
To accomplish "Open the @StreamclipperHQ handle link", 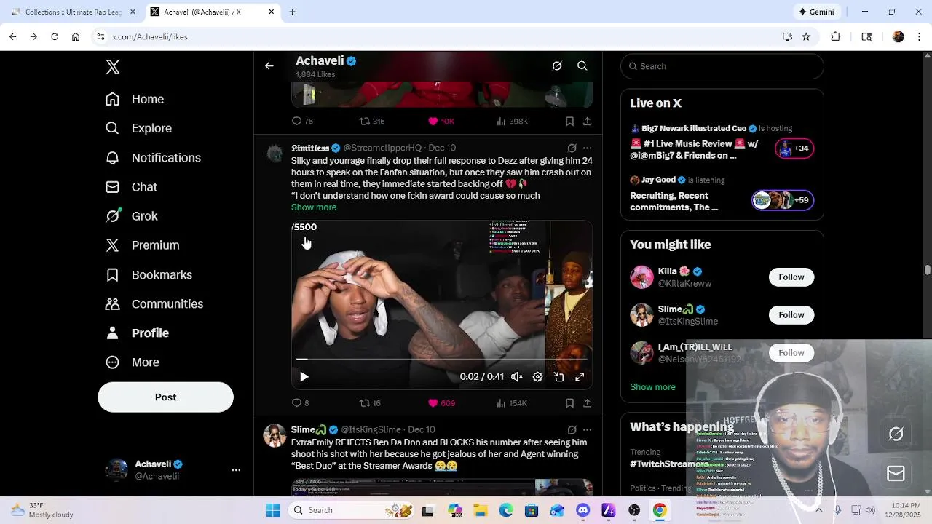I will pos(382,148).
